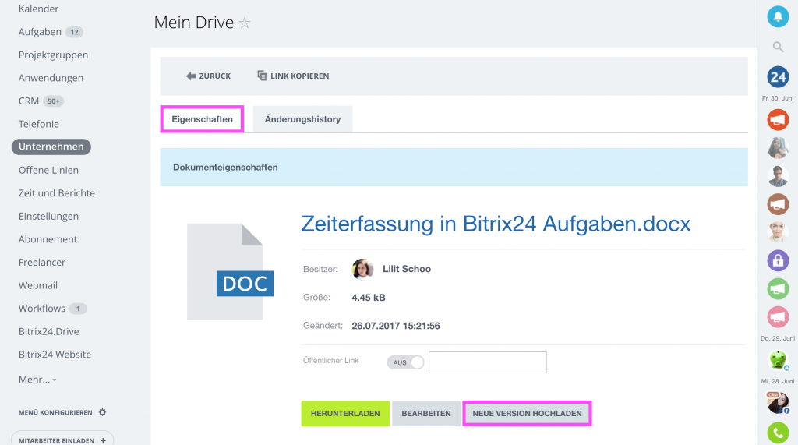Click Neue Version hochladen button
The image size is (798, 445).
point(527,413)
